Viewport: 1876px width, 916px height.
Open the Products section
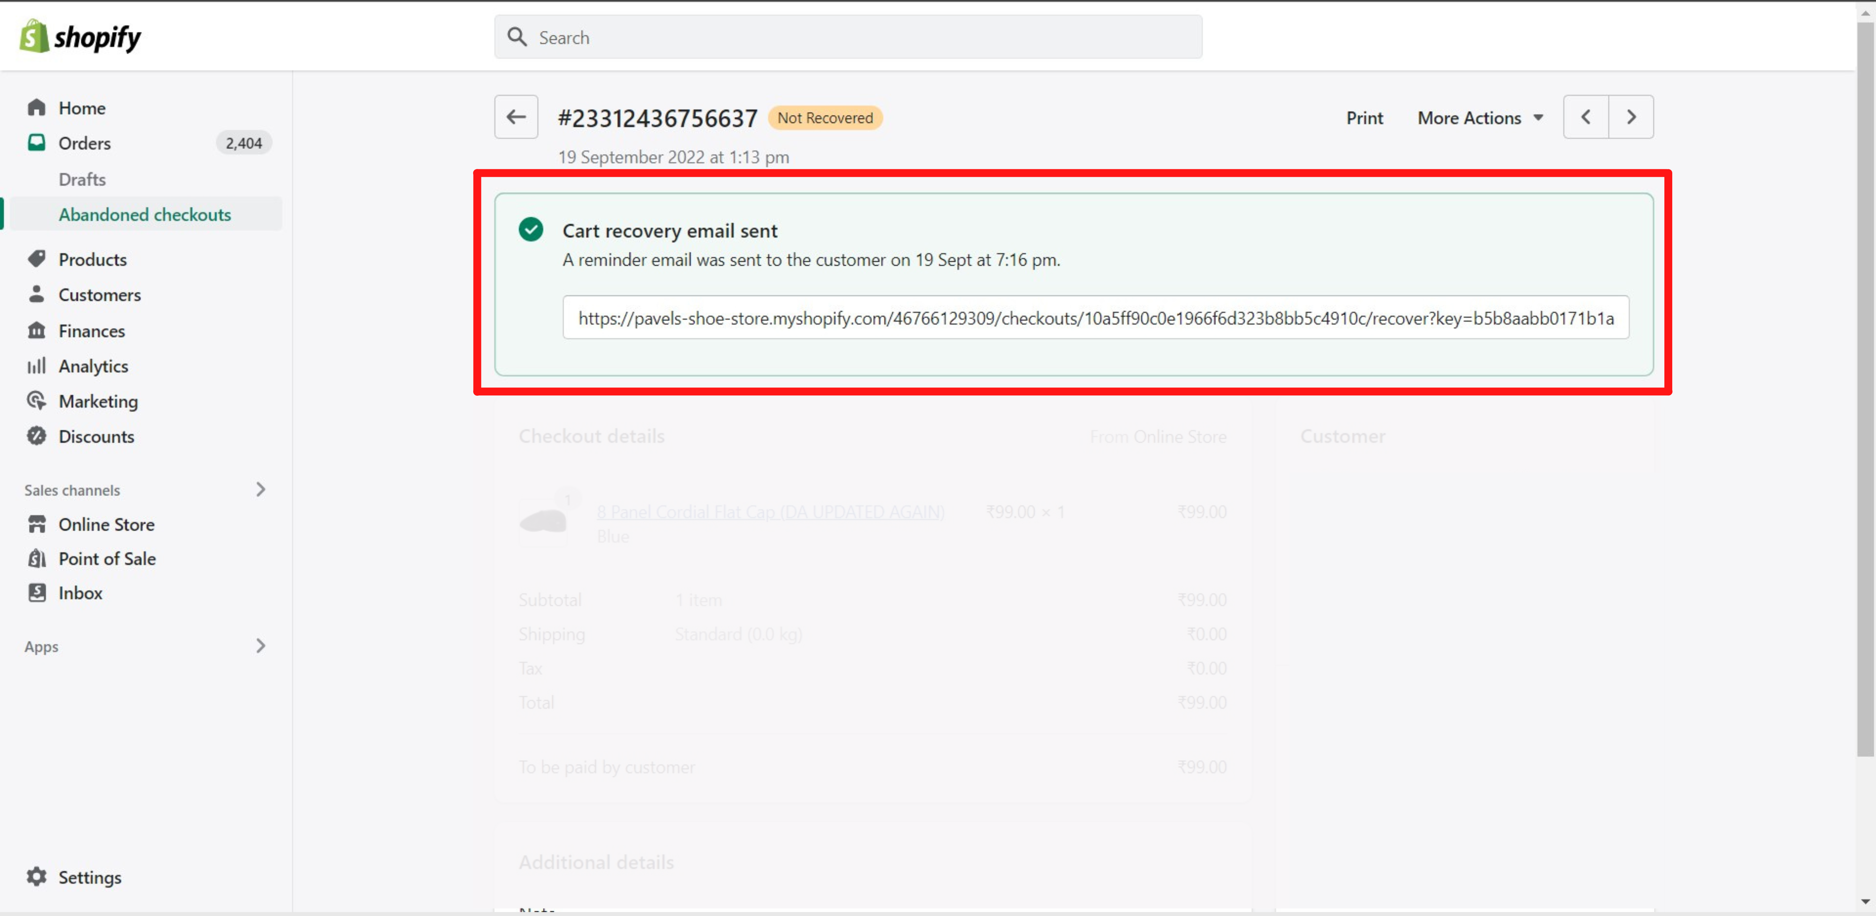92,259
